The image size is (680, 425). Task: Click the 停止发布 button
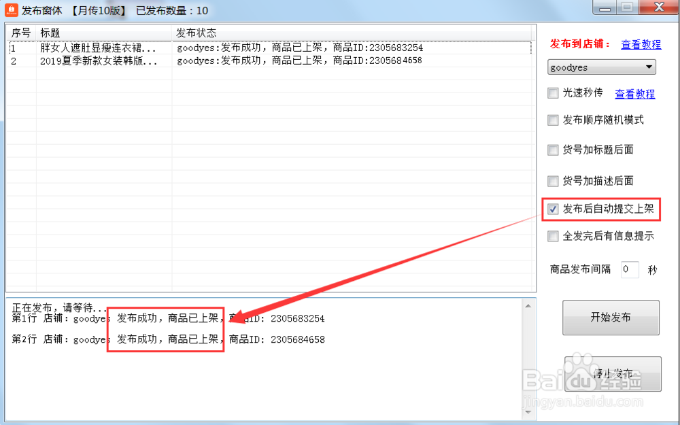pos(613,374)
